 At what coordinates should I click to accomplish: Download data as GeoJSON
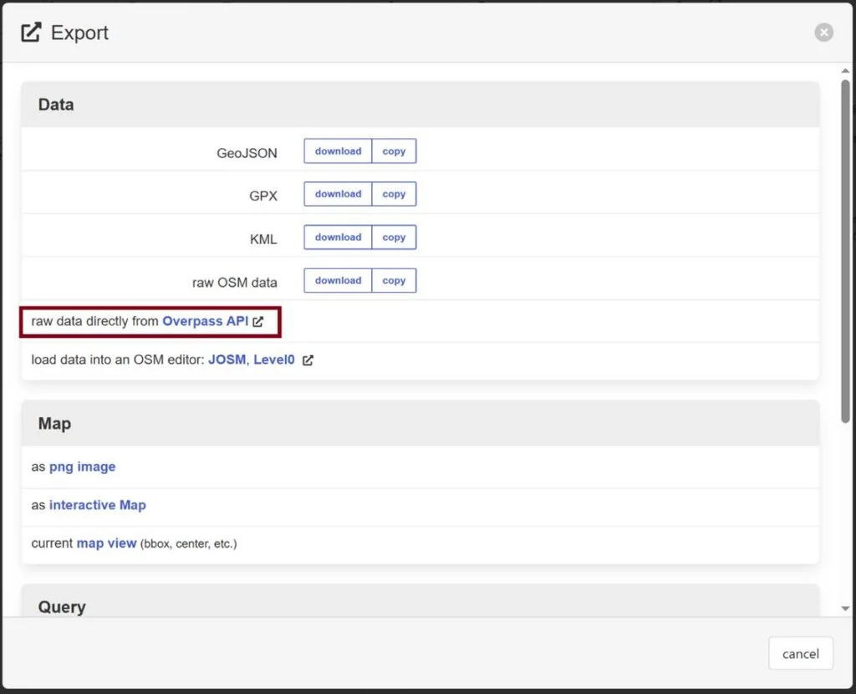(x=338, y=151)
